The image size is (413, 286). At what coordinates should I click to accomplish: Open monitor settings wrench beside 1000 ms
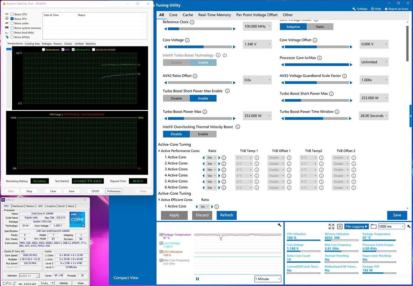(409, 226)
